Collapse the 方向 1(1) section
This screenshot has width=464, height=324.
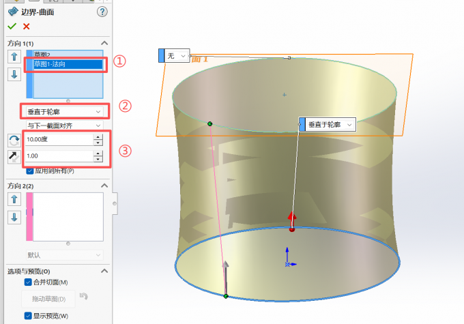coord(104,43)
